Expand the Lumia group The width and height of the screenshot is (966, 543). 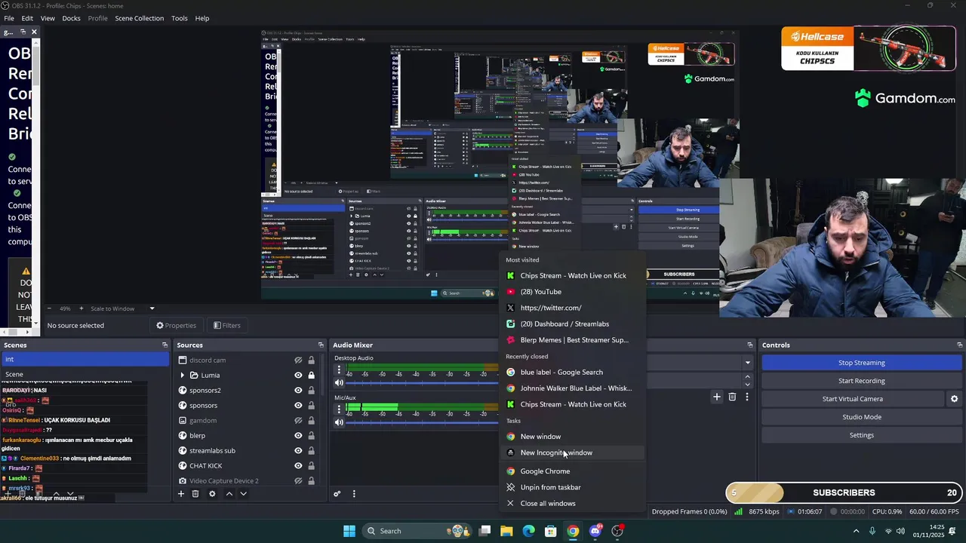coord(182,376)
